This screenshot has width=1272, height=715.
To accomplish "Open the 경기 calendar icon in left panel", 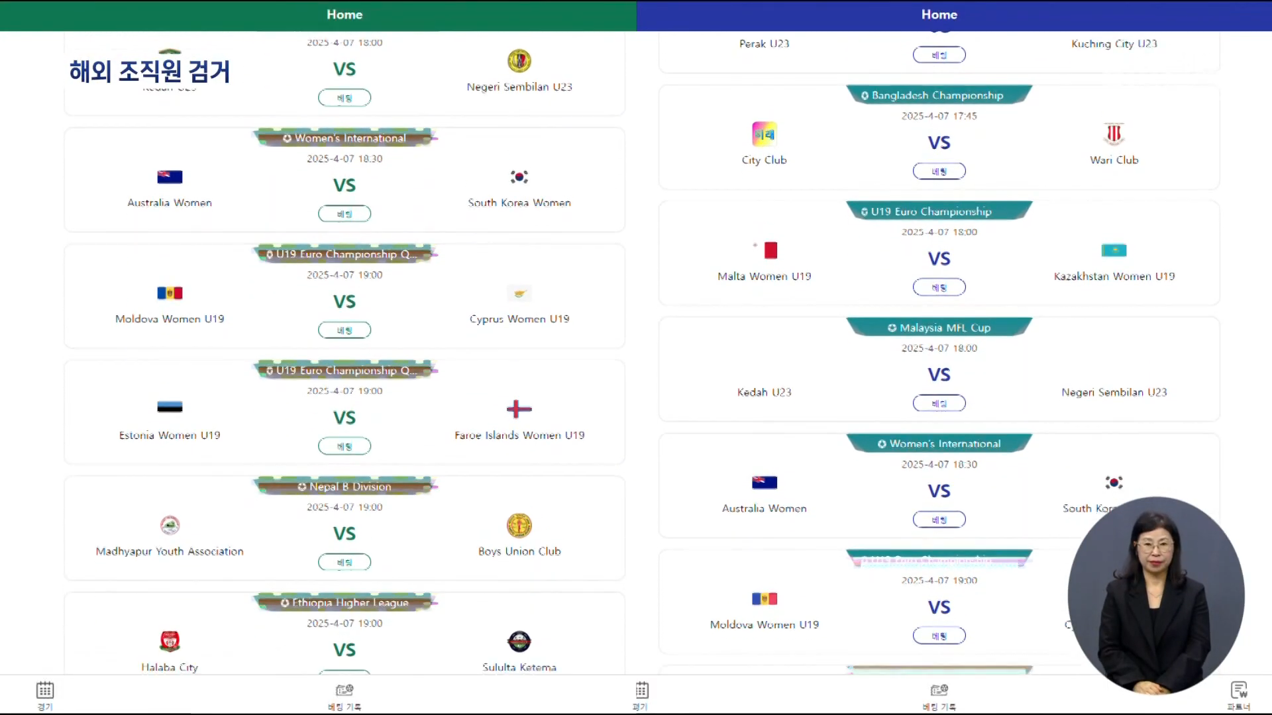I will point(45,691).
